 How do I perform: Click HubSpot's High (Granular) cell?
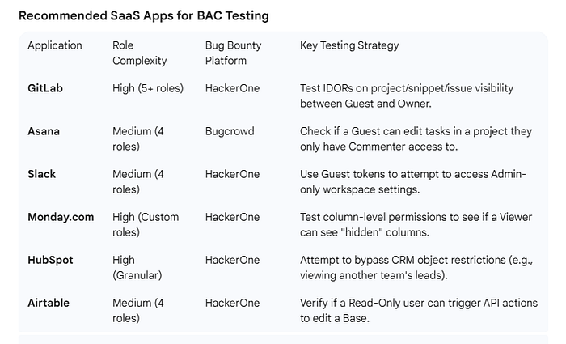click(x=137, y=267)
